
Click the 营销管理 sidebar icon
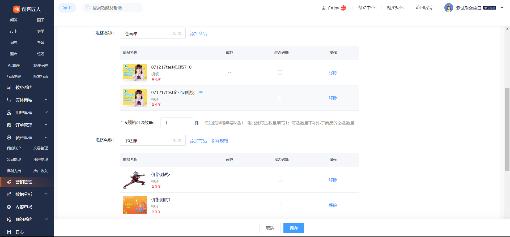9,182
